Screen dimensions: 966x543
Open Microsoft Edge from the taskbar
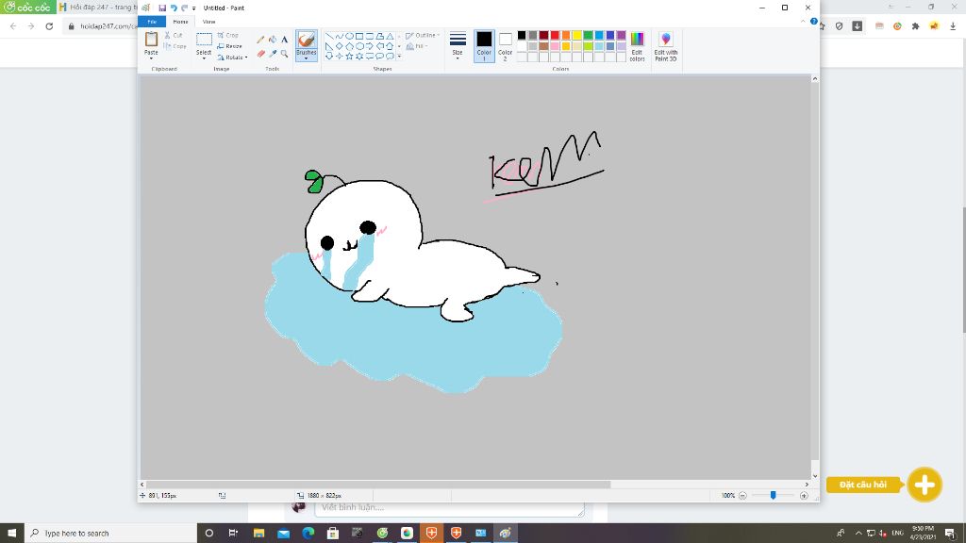(308, 534)
